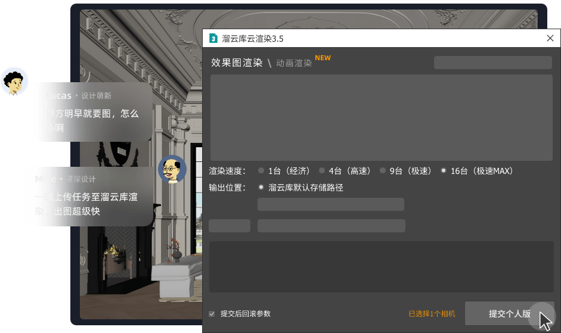Click Lucas's curly-haired avatar
The height and width of the screenshot is (333, 561).
pyautogui.click(x=14, y=81)
